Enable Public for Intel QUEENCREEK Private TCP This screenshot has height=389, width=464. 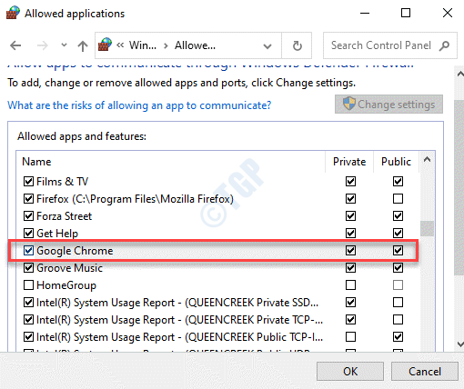[398, 320]
